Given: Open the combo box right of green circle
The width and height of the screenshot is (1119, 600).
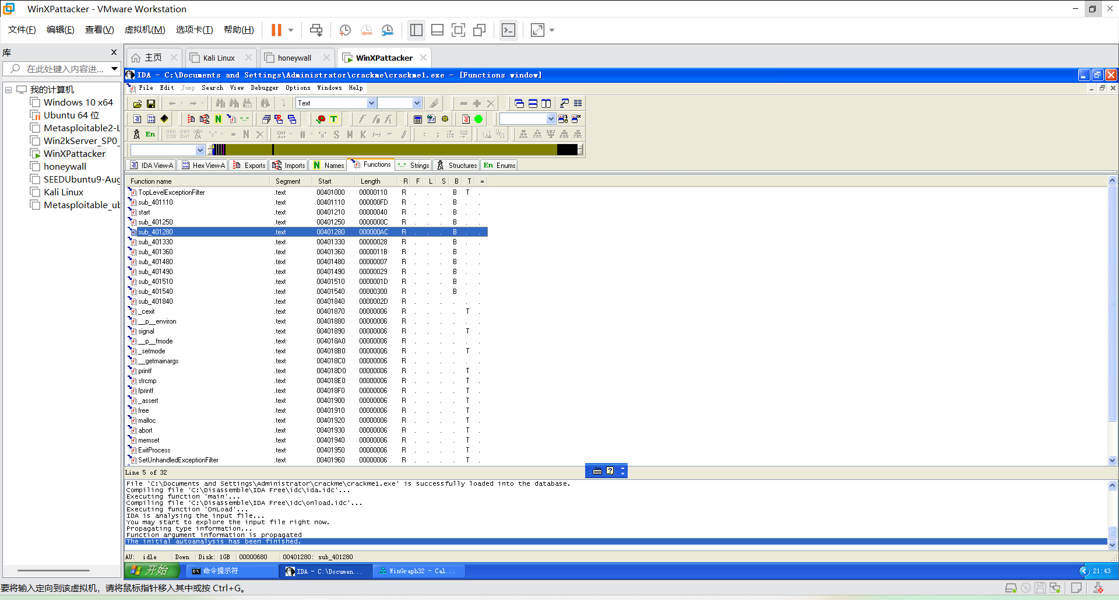Looking at the screenshot, I should pyautogui.click(x=527, y=119).
